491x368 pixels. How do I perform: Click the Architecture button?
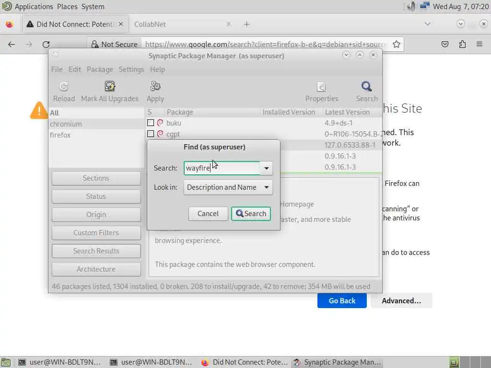pos(96,269)
